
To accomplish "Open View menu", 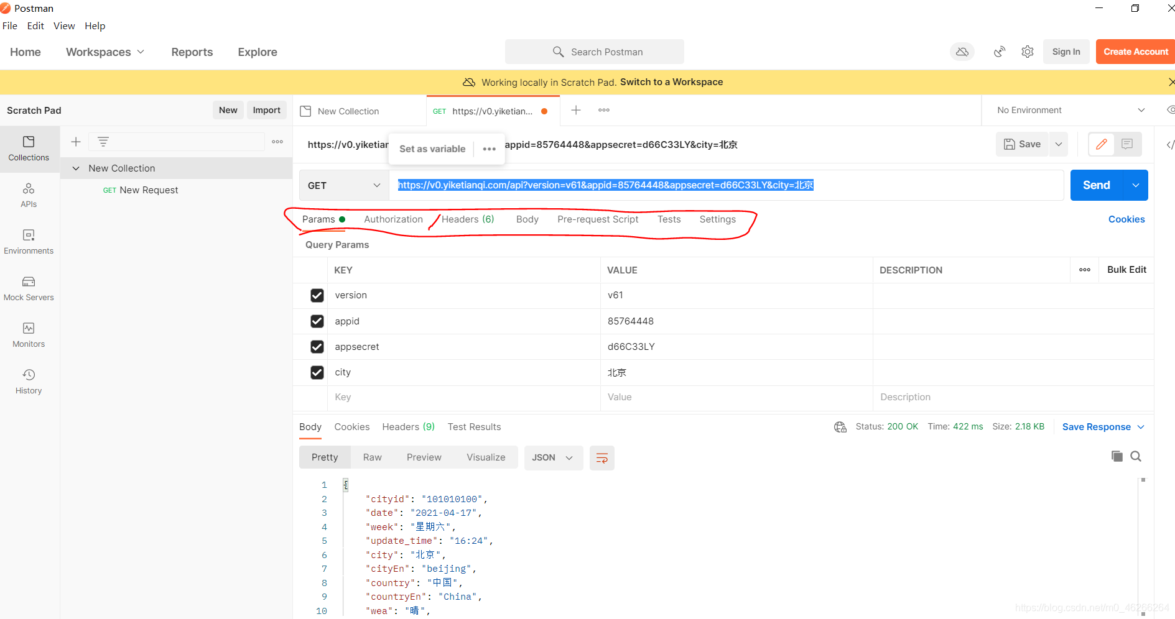I will pyautogui.click(x=64, y=26).
